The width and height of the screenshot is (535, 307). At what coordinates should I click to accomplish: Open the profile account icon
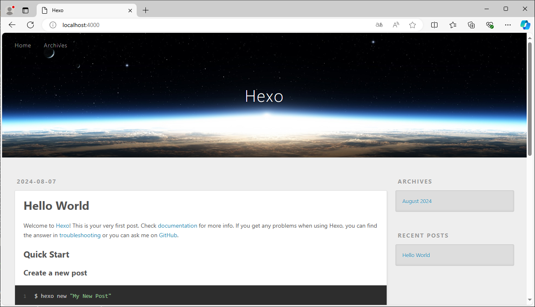(x=10, y=10)
